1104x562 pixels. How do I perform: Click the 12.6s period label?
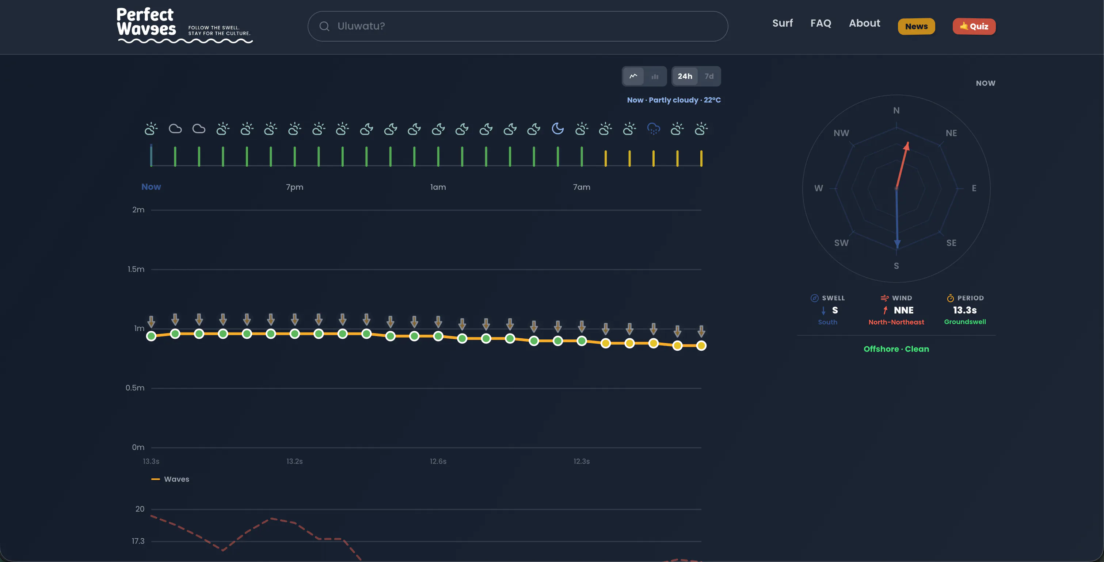tap(438, 461)
